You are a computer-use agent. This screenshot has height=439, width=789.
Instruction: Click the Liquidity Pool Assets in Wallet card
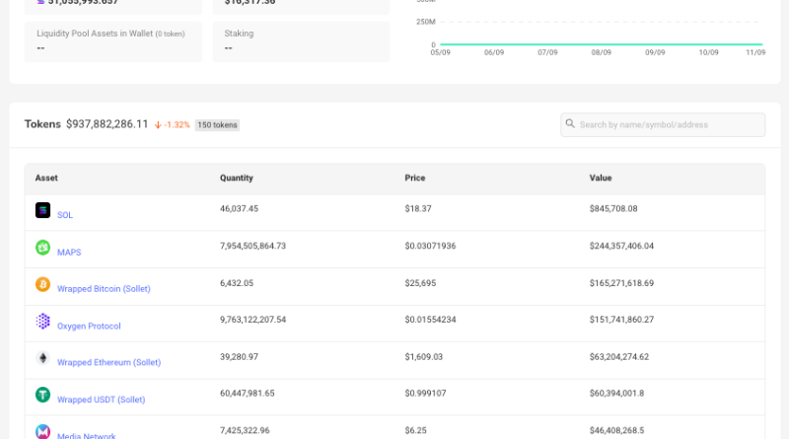[x=113, y=41]
